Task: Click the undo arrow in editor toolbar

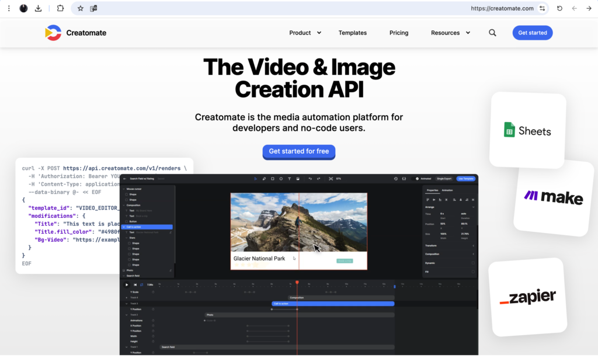Action: click(x=310, y=179)
